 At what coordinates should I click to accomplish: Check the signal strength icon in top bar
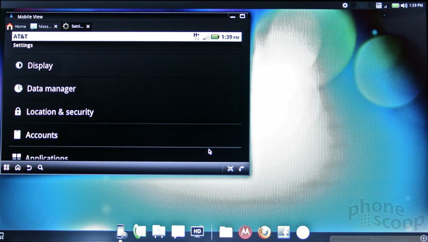386,6
